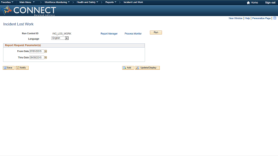Screen dimensions: 278x156
Task: Click the http icon beside Personalize Page
Action: [275, 18]
